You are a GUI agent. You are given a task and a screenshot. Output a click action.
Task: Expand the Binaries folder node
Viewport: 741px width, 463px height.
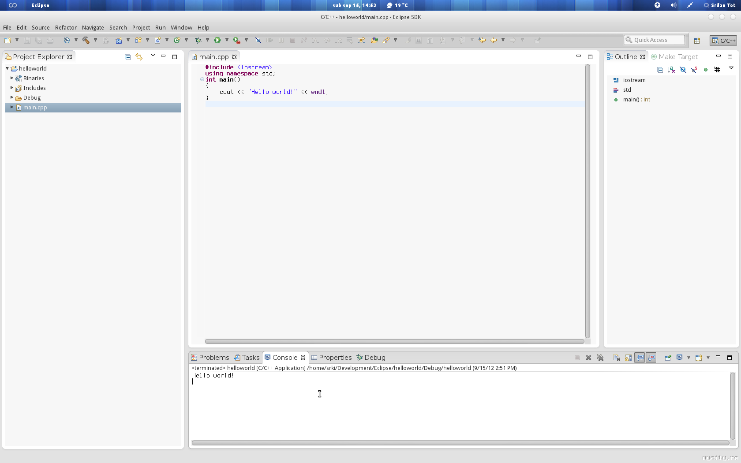[x=12, y=78]
